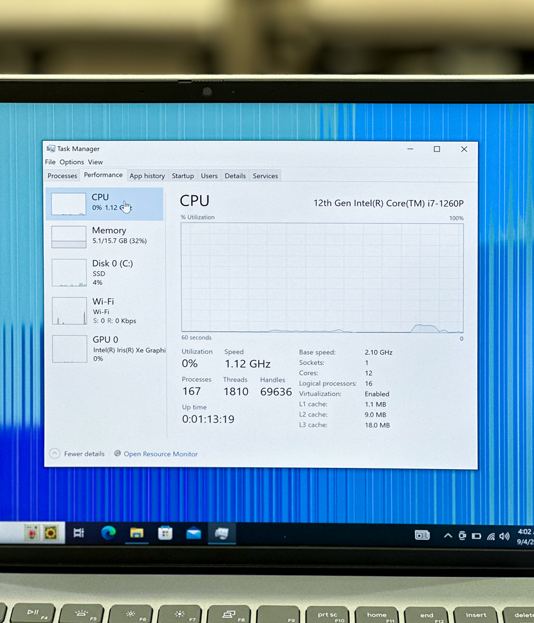The image size is (534, 623).
Task: Click the volume speaker tray icon
Action: [x=504, y=537]
